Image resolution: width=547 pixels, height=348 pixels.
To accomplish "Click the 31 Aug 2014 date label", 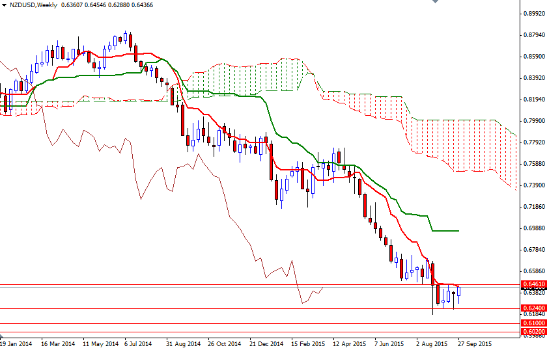I will coord(182,343).
